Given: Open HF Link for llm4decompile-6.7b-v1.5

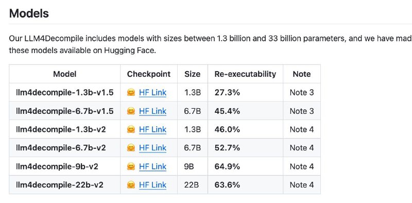Looking at the screenshot, I should point(152,111).
